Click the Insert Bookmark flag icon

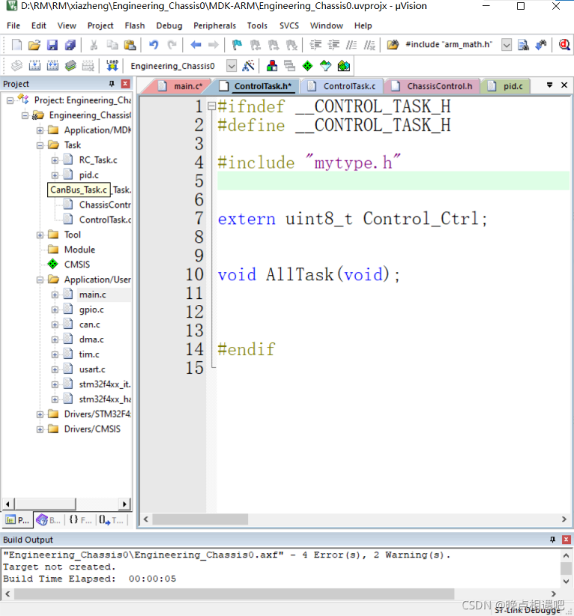[236, 45]
